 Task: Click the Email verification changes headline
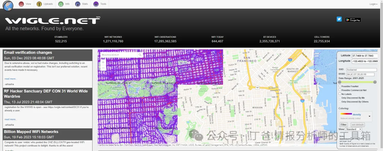click(x=28, y=53)
